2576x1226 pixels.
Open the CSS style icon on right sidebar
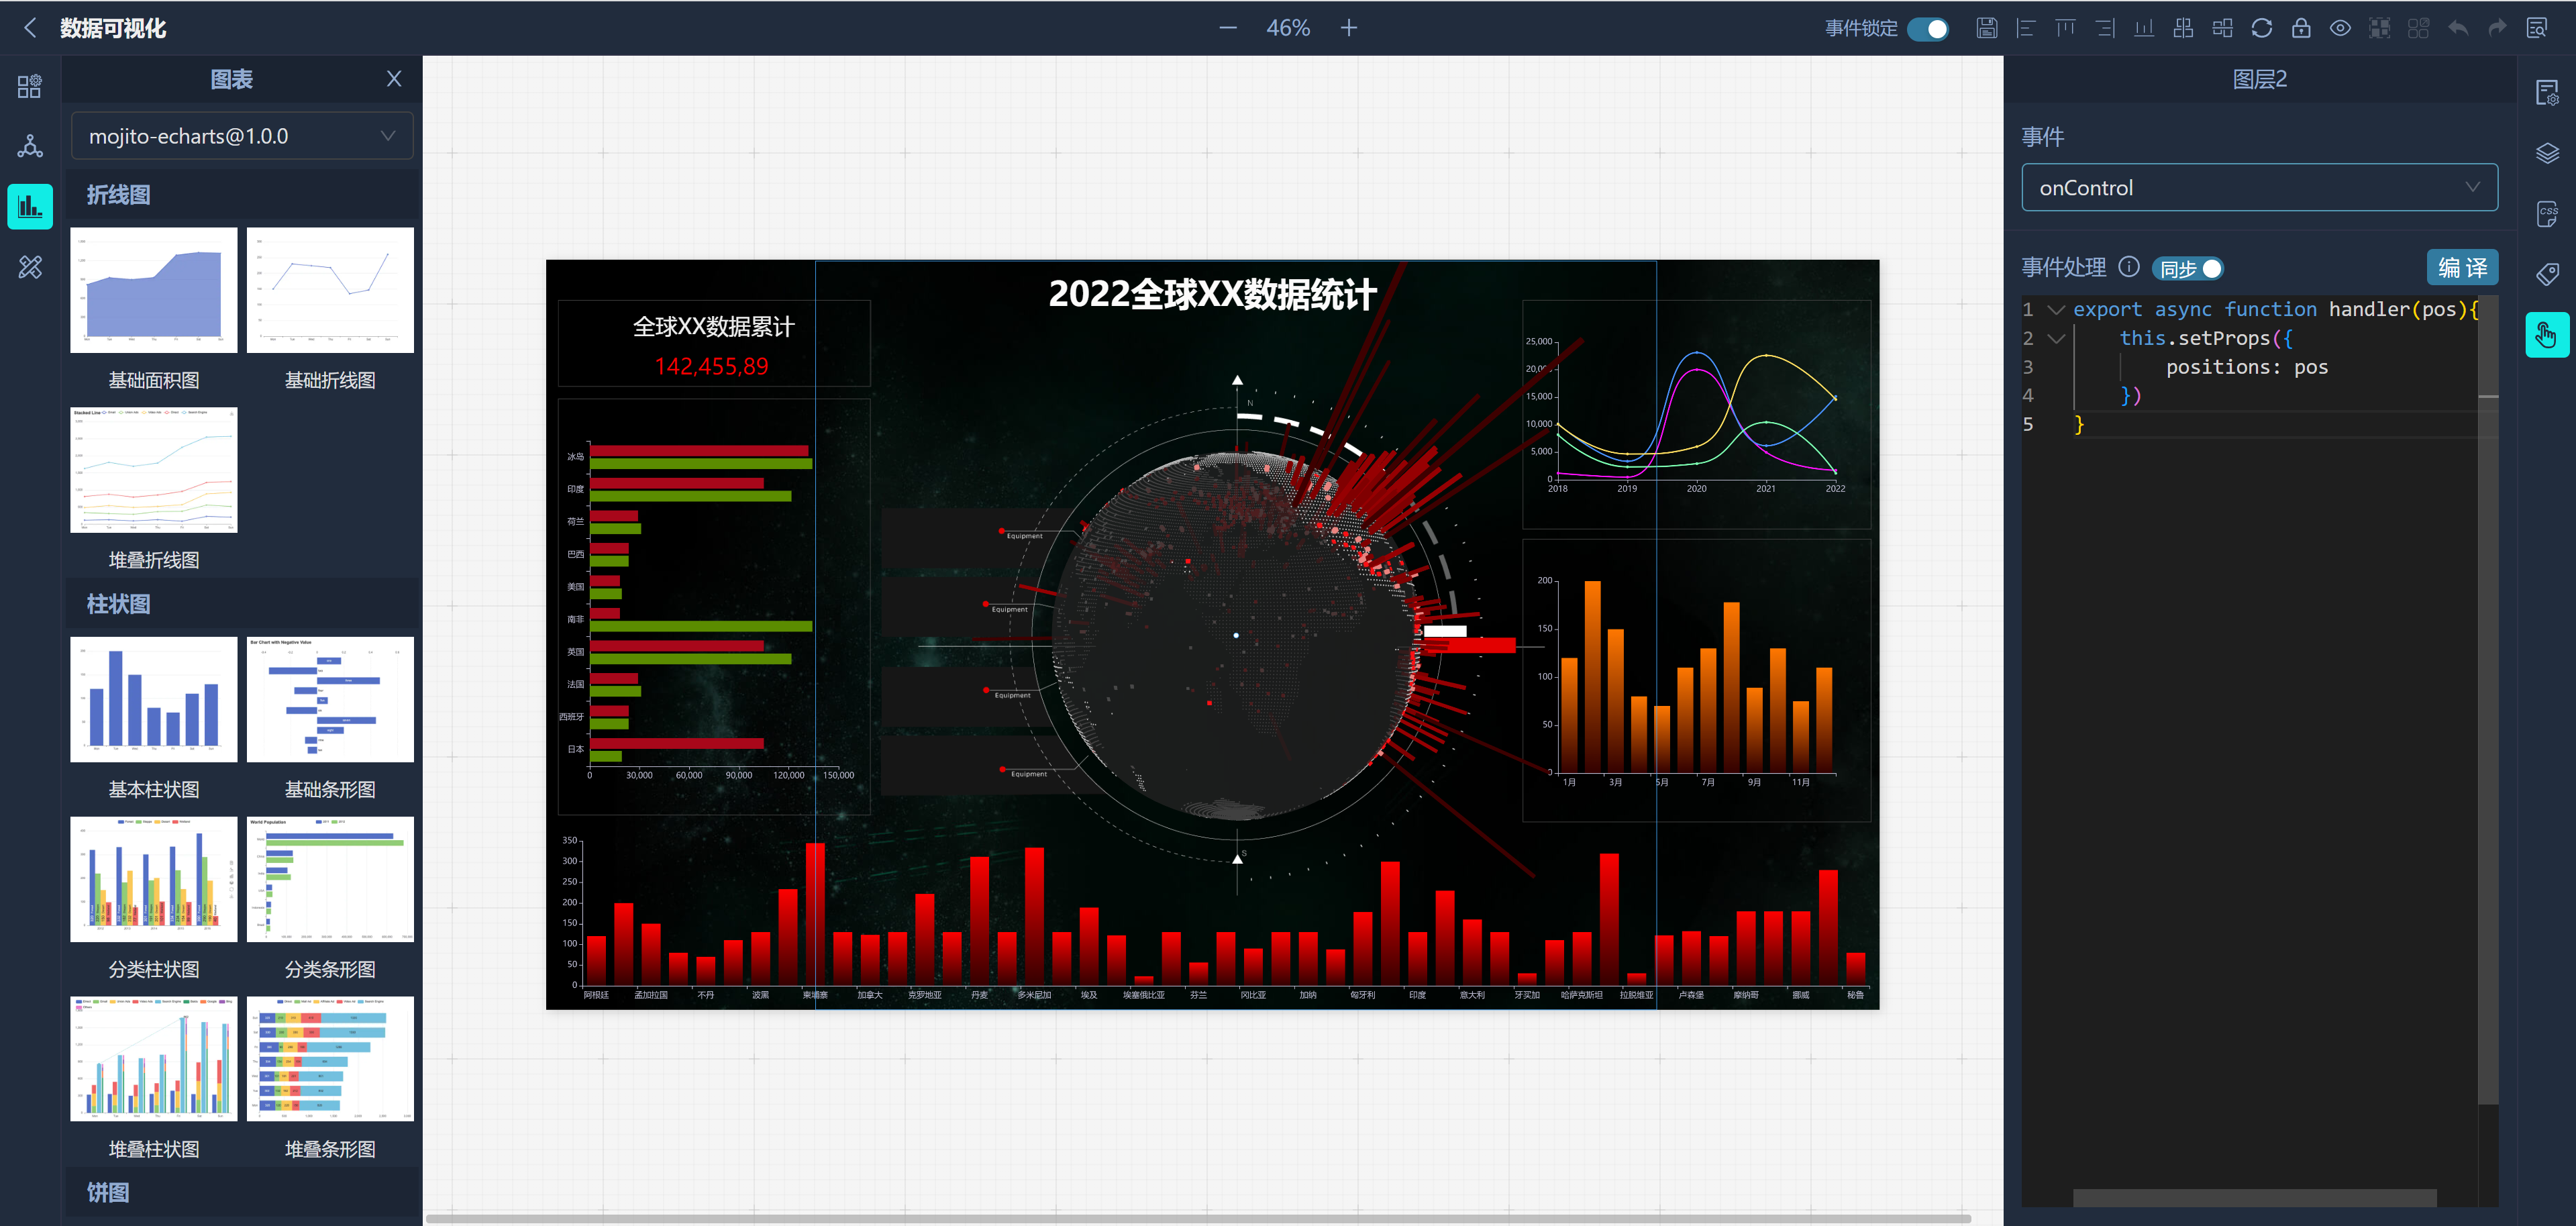pos(2546,213)
